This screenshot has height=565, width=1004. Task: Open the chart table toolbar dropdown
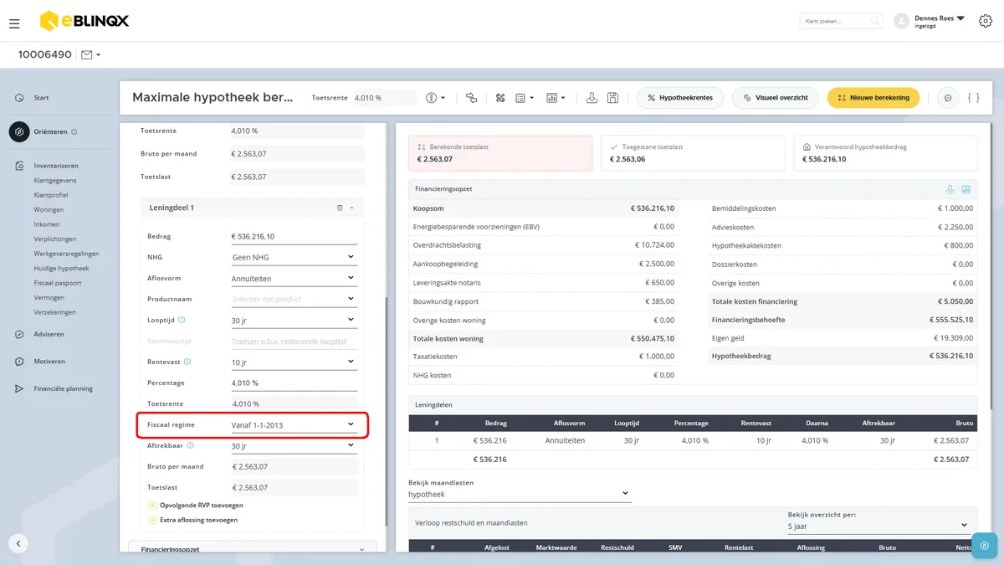click(x=556, y=98)
